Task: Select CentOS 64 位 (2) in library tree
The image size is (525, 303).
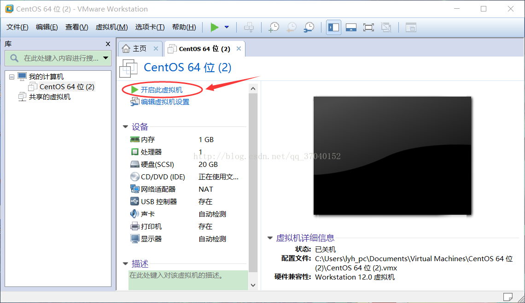Action: pos(67,86)
